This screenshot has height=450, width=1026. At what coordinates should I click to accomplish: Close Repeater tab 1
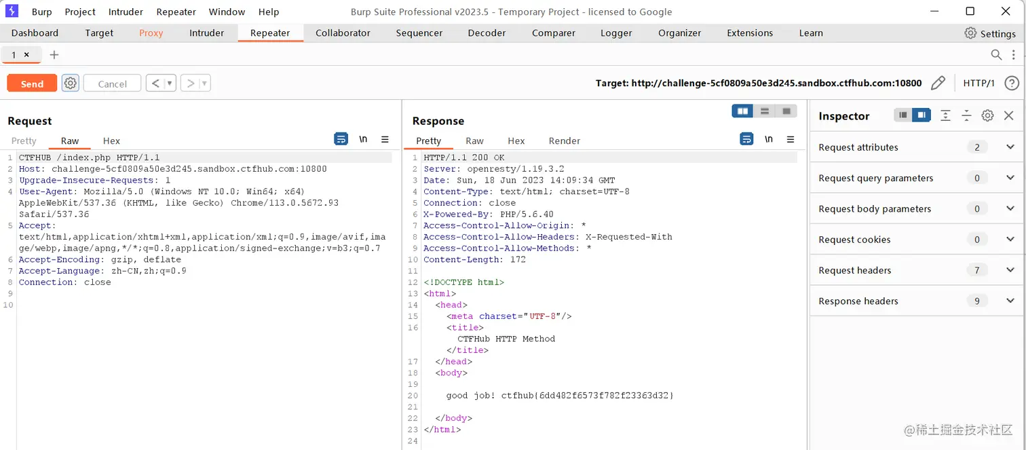(26, 55)
